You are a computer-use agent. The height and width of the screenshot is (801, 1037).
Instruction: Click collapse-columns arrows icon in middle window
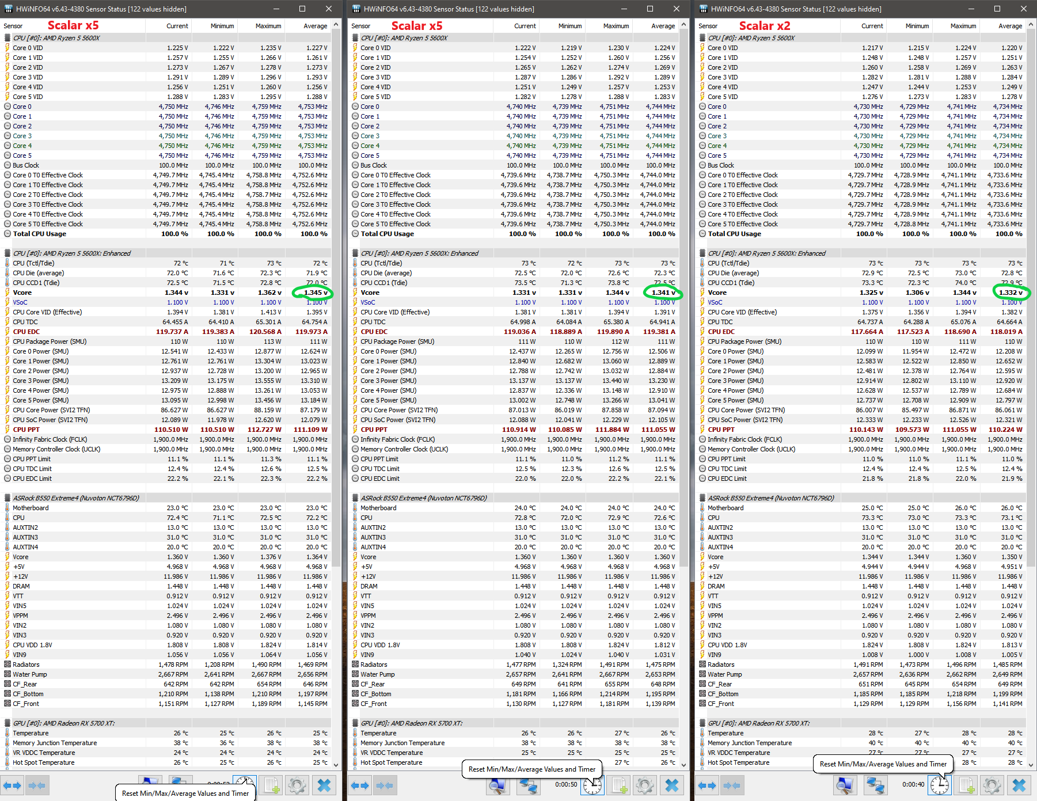pyautogui.click(x=385, y=785)
